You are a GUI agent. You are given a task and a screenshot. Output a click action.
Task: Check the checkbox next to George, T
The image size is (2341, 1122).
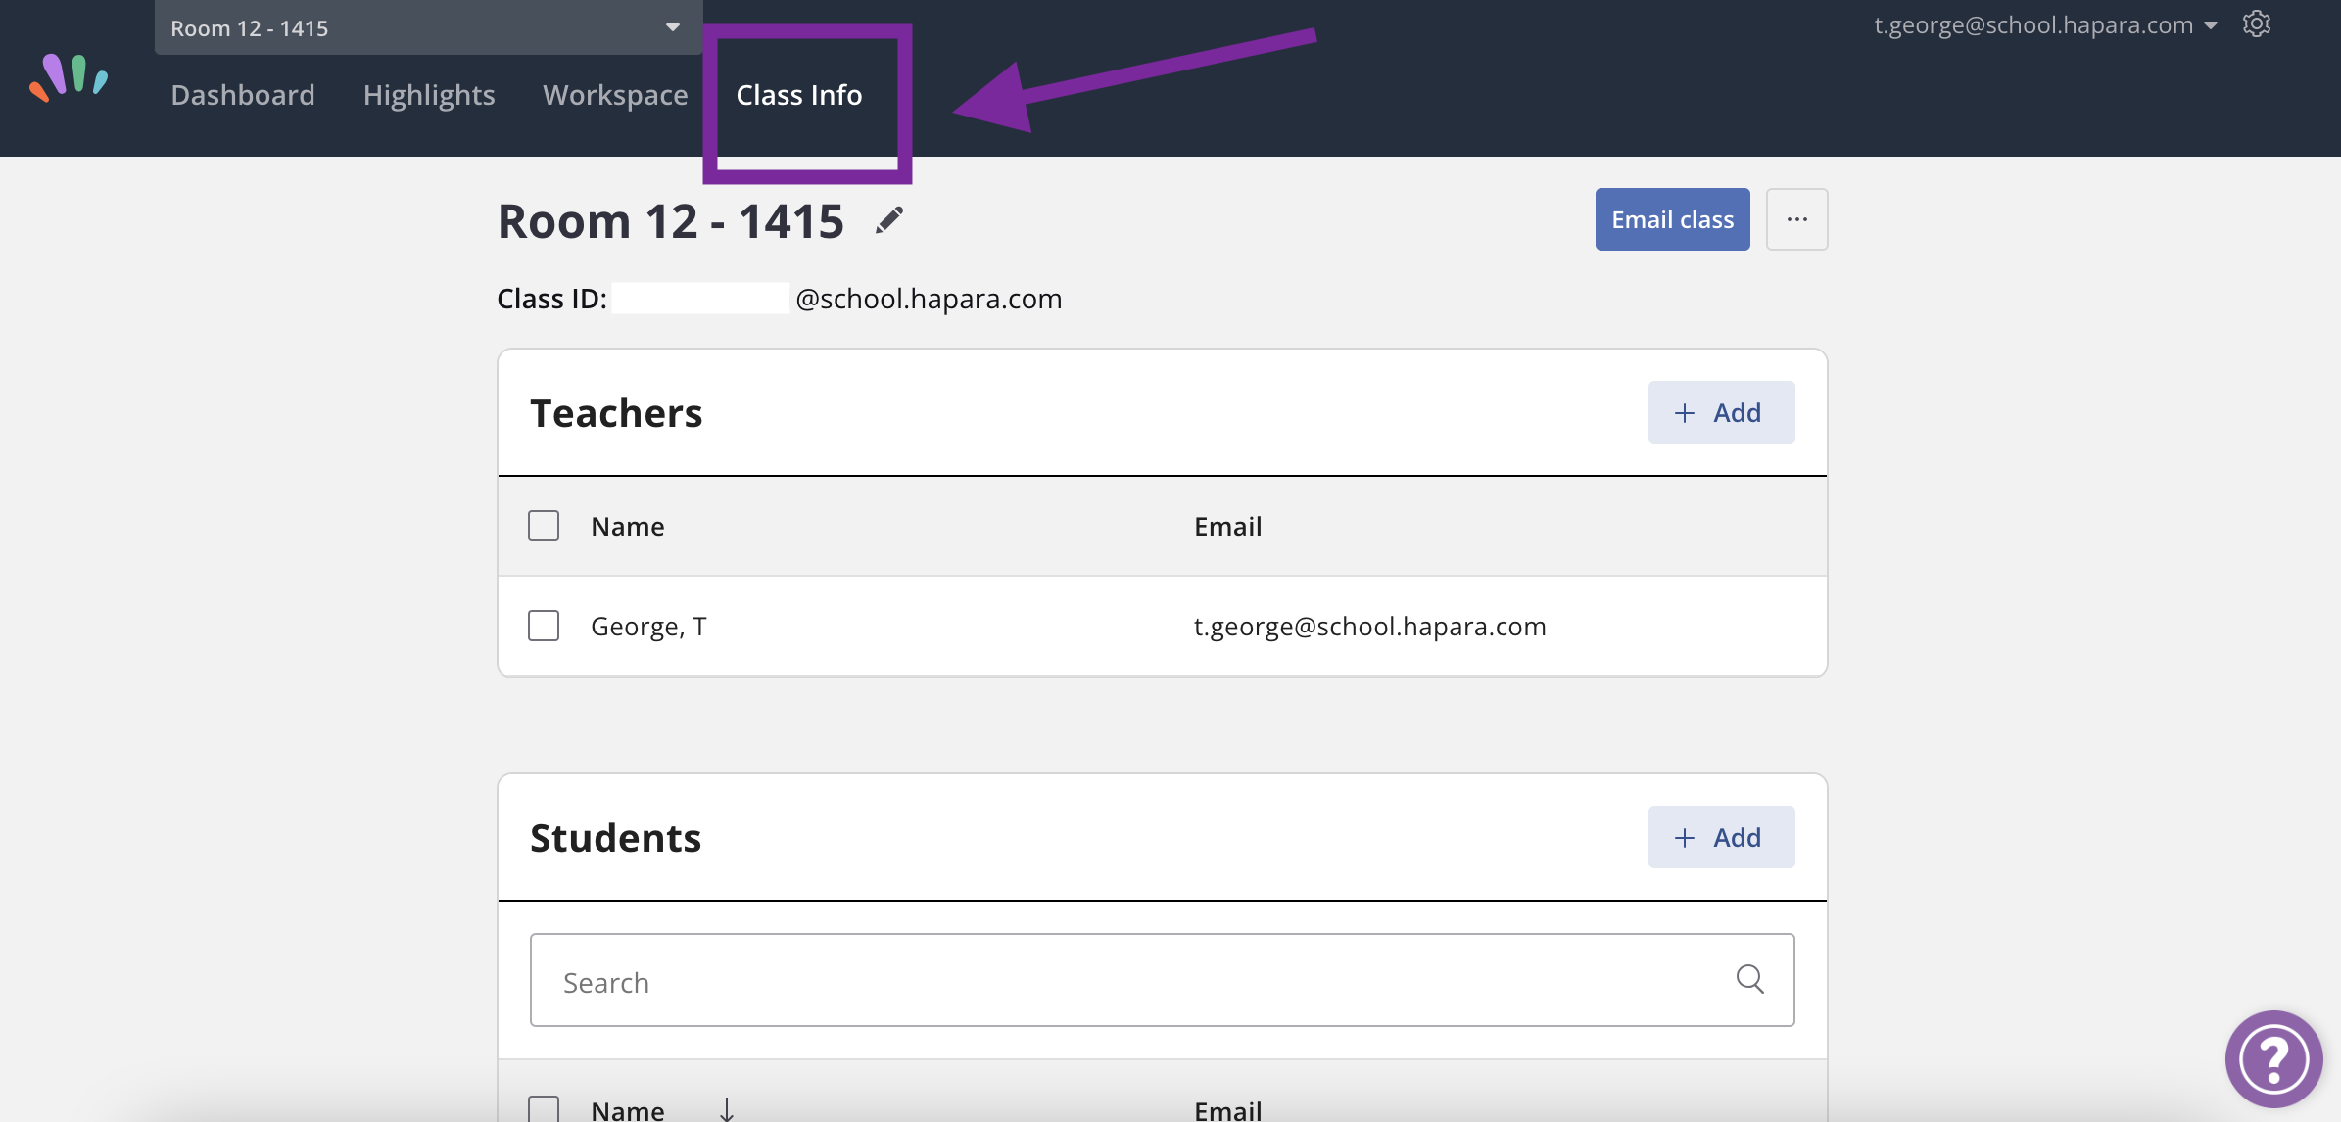click(543, 626)
